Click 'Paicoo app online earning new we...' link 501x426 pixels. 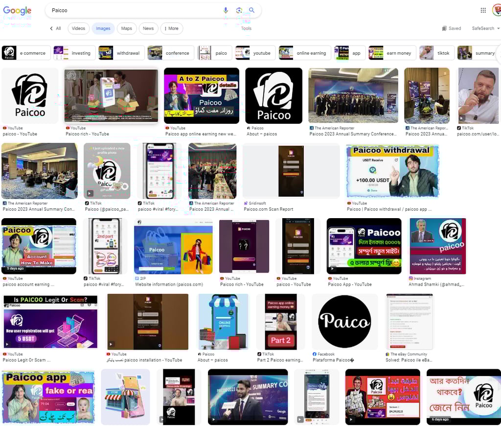pyautogui.click(x=201, y=134)
